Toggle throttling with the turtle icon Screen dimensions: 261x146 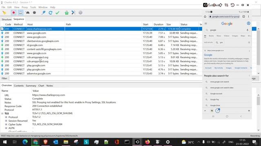click(x=28, y=13)
